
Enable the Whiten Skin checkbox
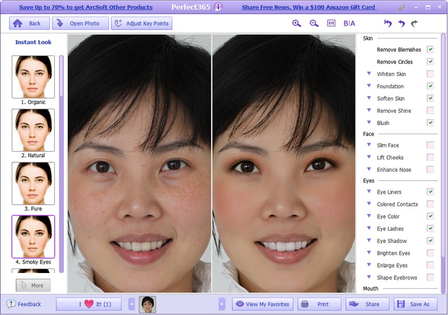click(x=430, y=74)
